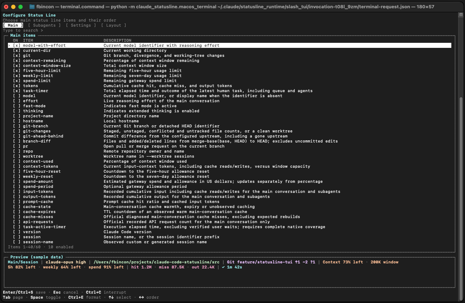Click 'claude-opus high' in the preview
The width and height of the screenshot is (465, 303).
[x=66, y=262]
